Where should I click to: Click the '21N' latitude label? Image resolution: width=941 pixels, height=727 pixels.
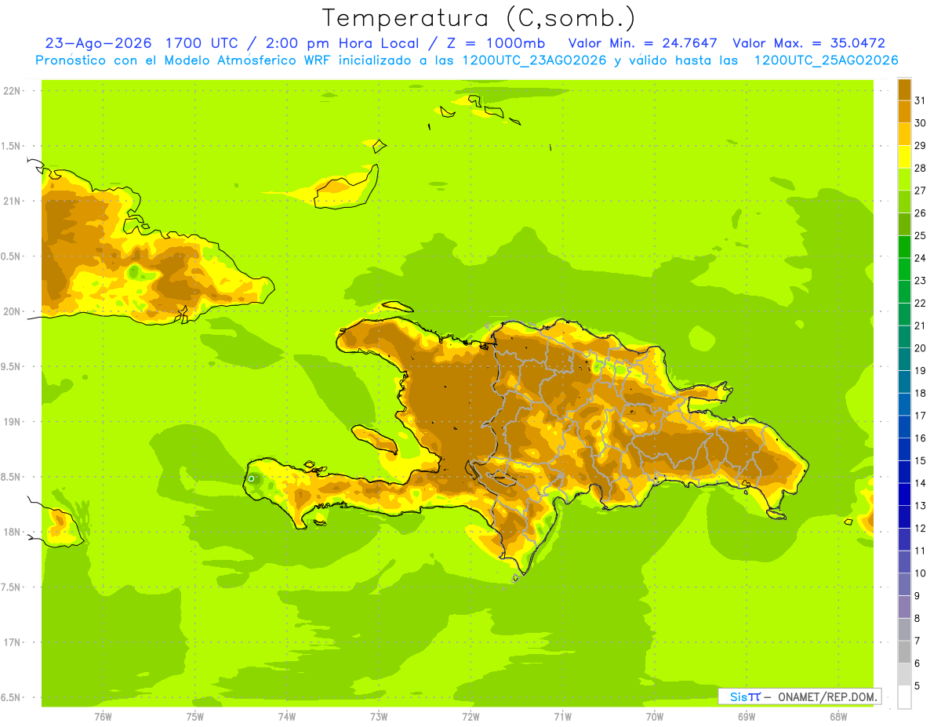coord(12,201)
